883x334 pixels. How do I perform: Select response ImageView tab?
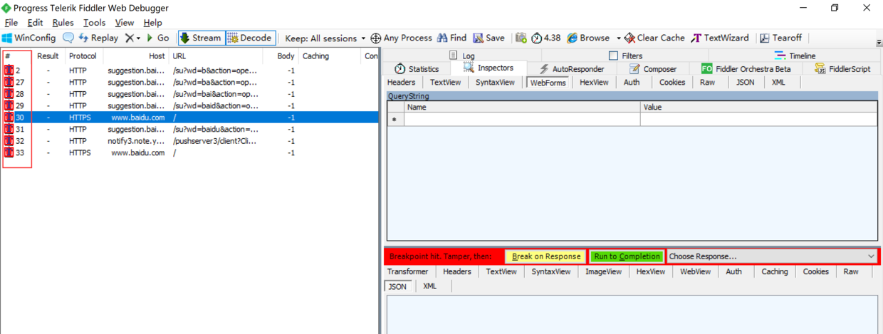pyautogui.click(x=602, y=271)
